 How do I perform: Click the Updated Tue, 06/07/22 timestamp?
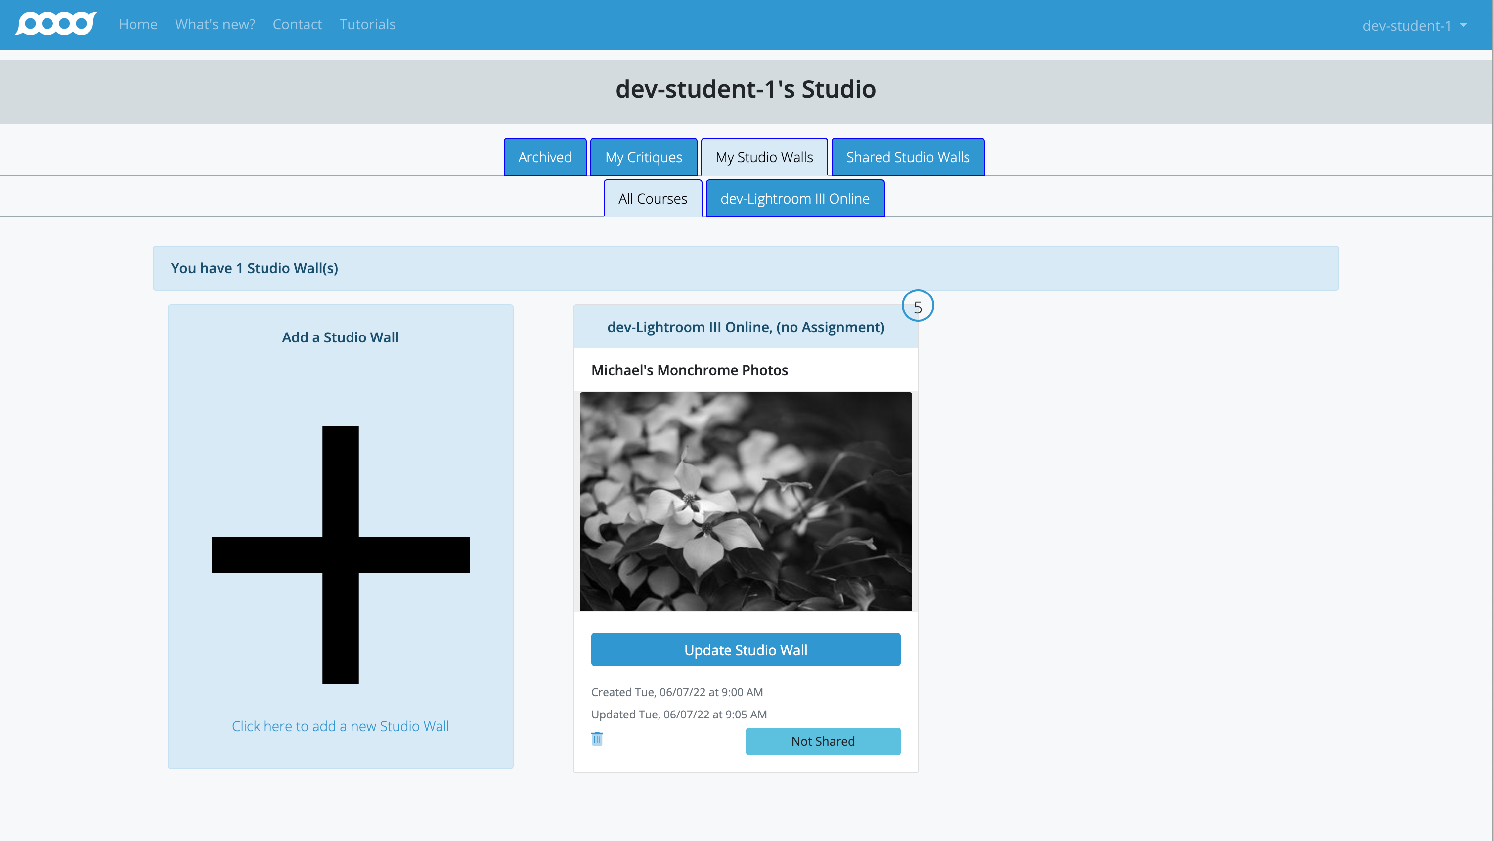point(679,714)
